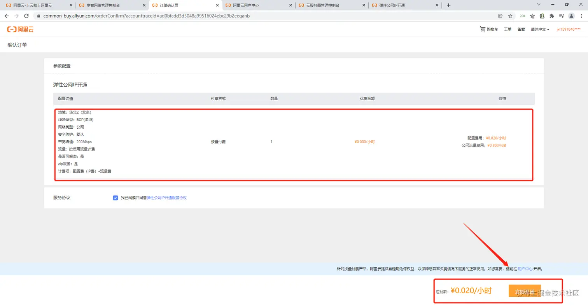Click the 线路类型：BGP(多线) row
588x306 pixels.
coord(76,119)
